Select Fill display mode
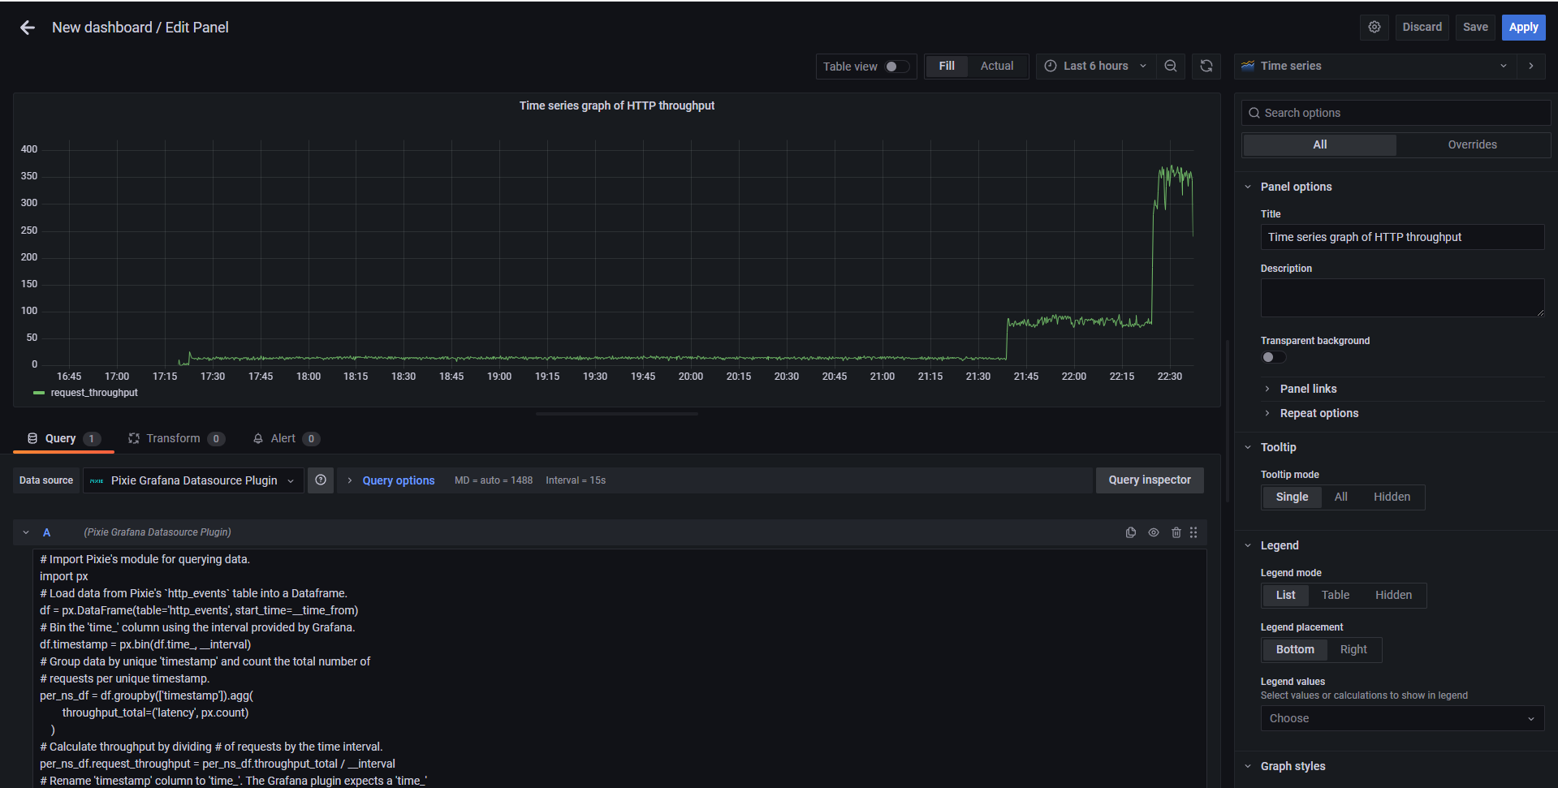Screen dimensions: 1558x788 (x=947, y=66)
